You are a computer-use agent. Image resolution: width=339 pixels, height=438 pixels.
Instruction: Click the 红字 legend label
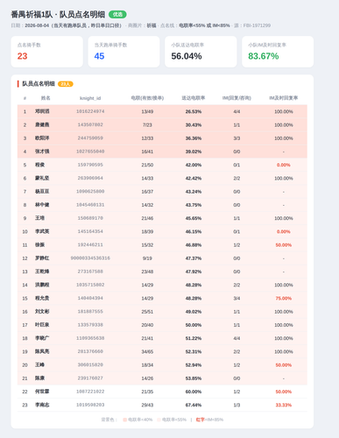[200, 420]
